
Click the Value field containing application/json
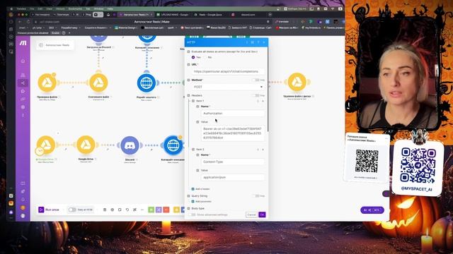pos(233,177)
